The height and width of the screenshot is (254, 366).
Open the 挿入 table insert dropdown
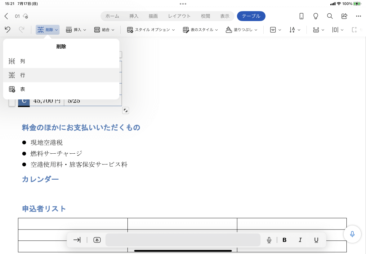coord(76,30)
